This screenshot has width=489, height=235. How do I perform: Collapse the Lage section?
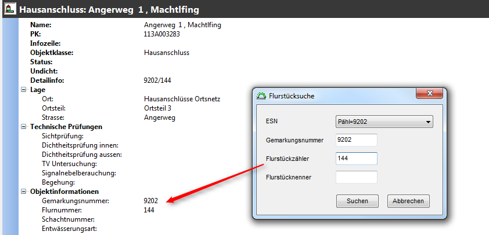pos(23,90)
